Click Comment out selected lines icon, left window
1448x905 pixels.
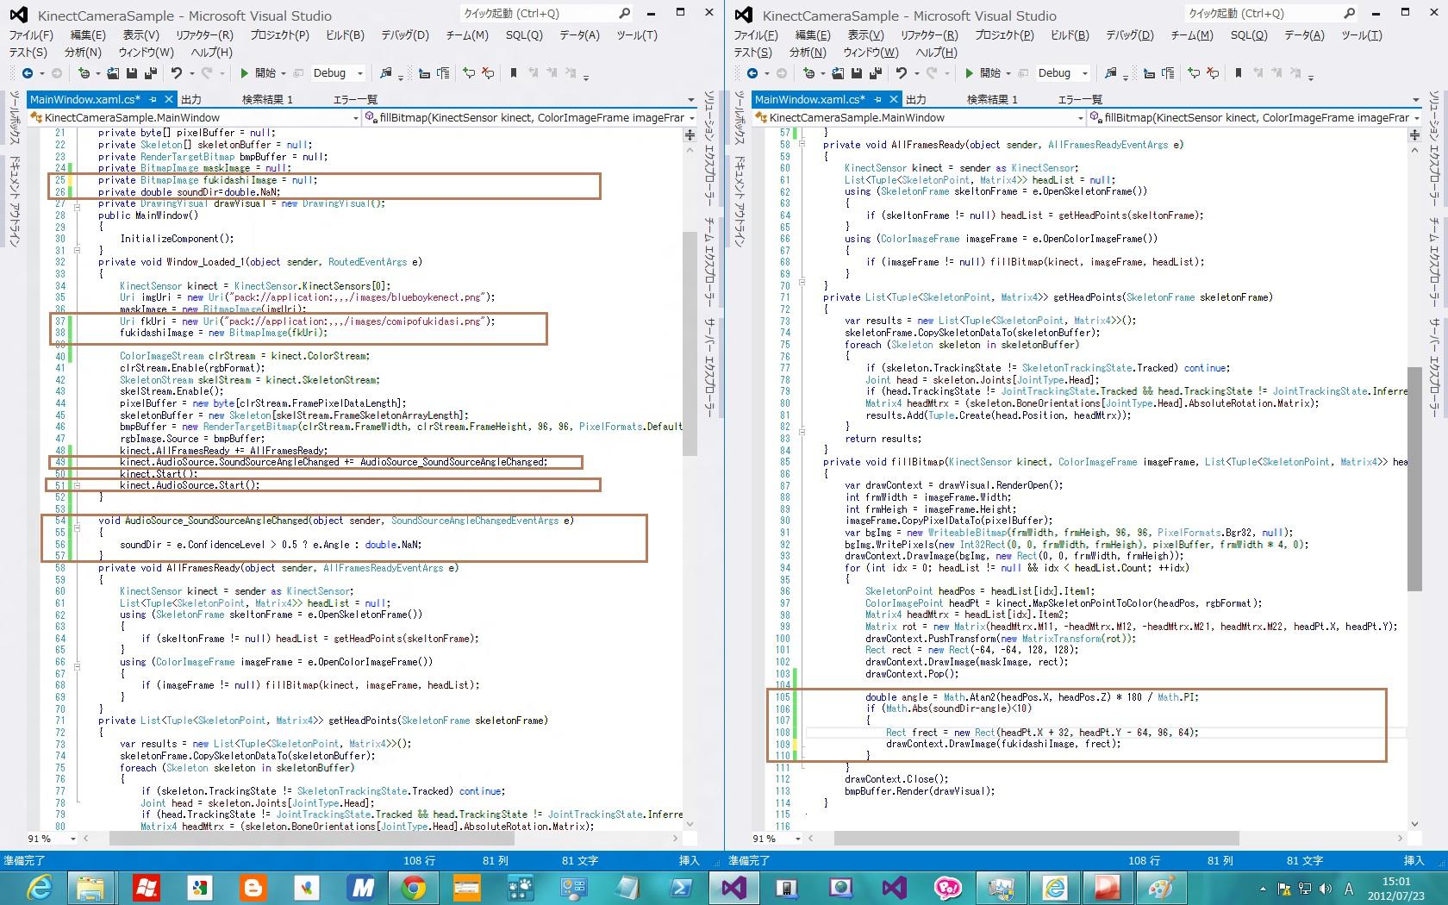coord(469,73)
